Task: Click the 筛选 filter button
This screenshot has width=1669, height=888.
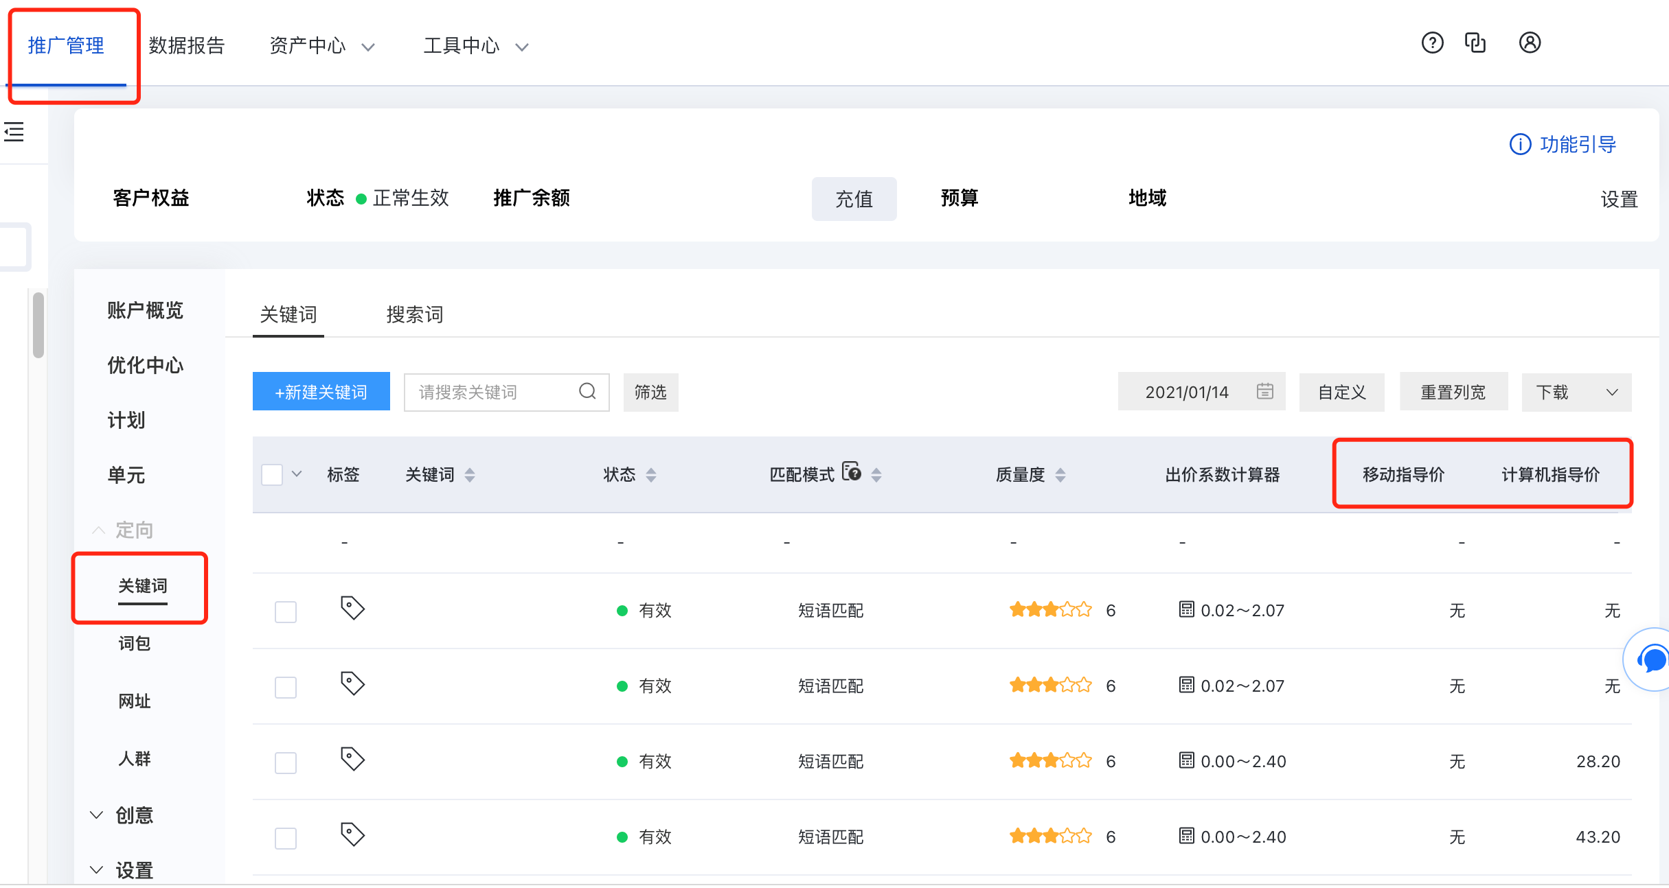Action: point(650,392)
